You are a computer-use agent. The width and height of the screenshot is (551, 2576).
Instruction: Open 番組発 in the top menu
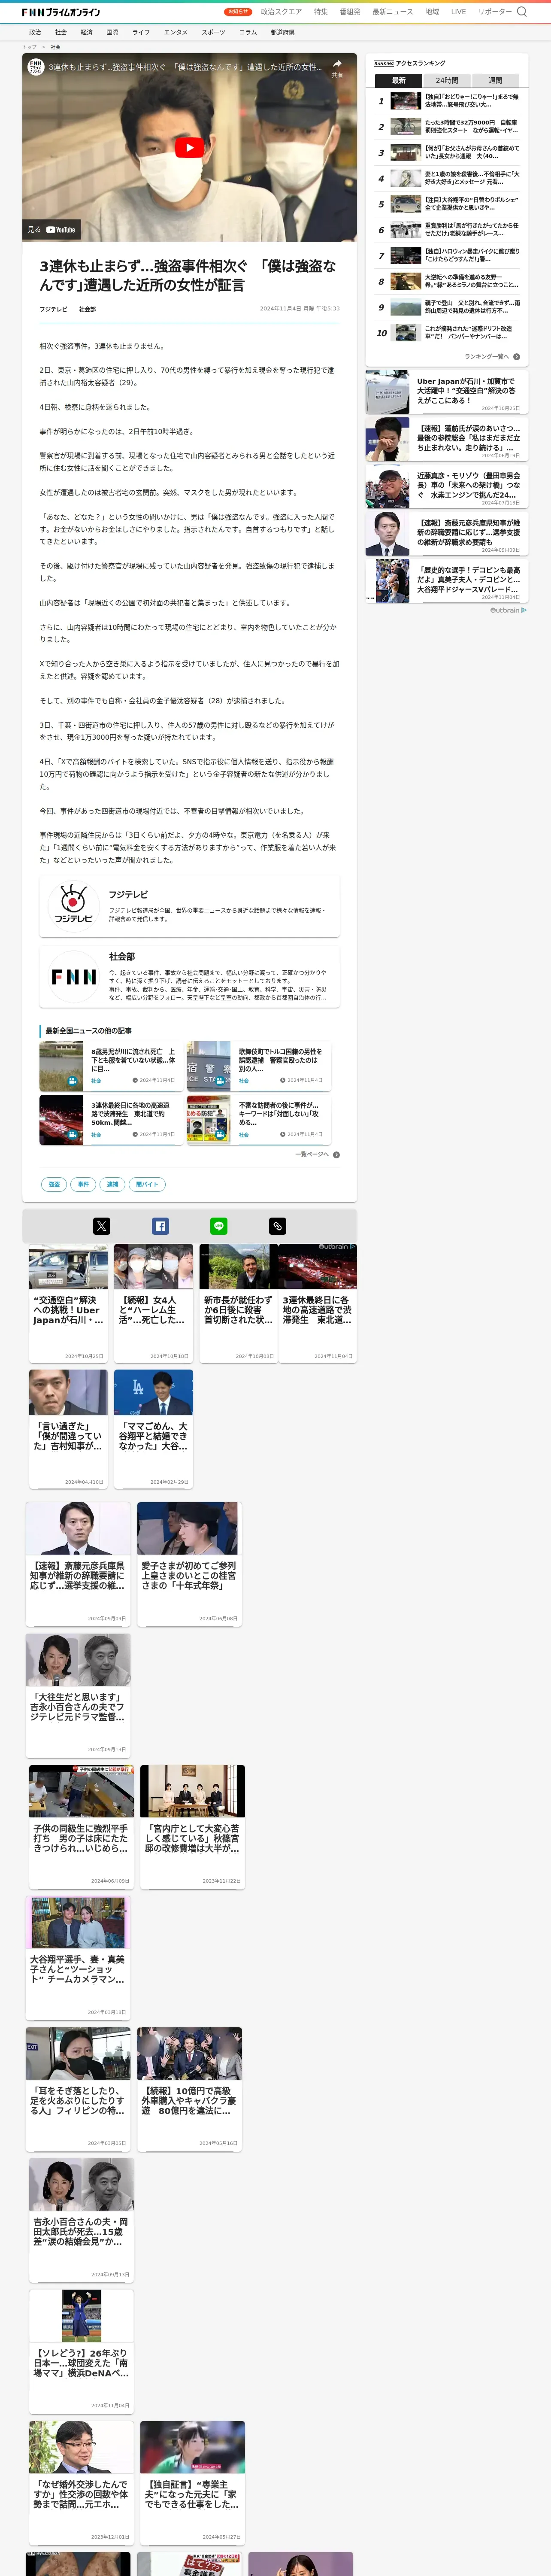(x=350, y=12)
